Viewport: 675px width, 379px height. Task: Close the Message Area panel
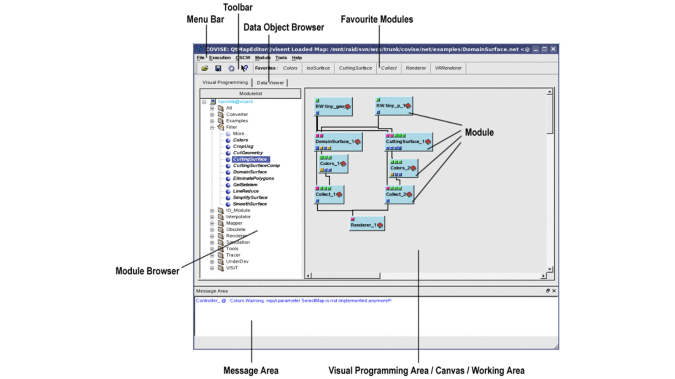[554, 291]
